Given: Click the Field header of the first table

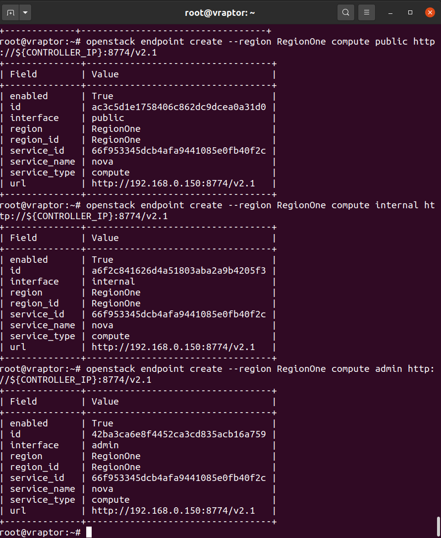Looking at the screenshot, I should [x=23, y=74].
